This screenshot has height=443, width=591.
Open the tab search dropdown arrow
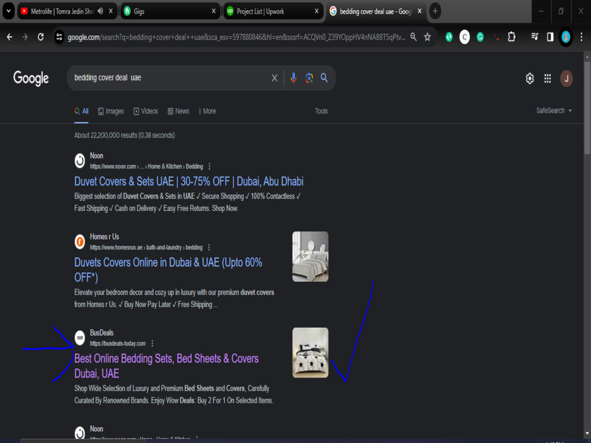8,11
